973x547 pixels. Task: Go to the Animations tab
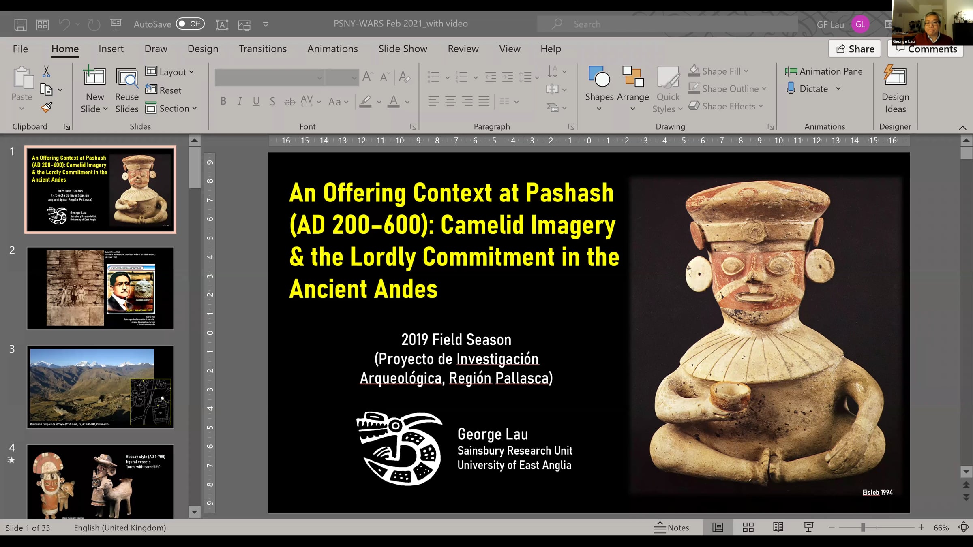pos(332,49)
